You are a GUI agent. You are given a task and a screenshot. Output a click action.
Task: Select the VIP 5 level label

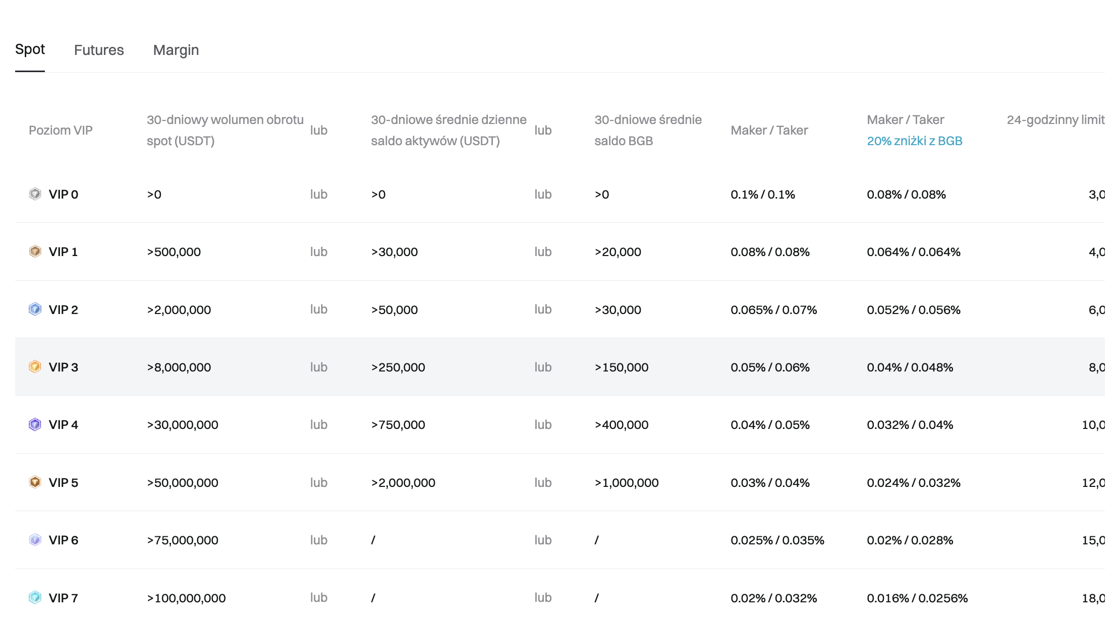coord(64,483)
